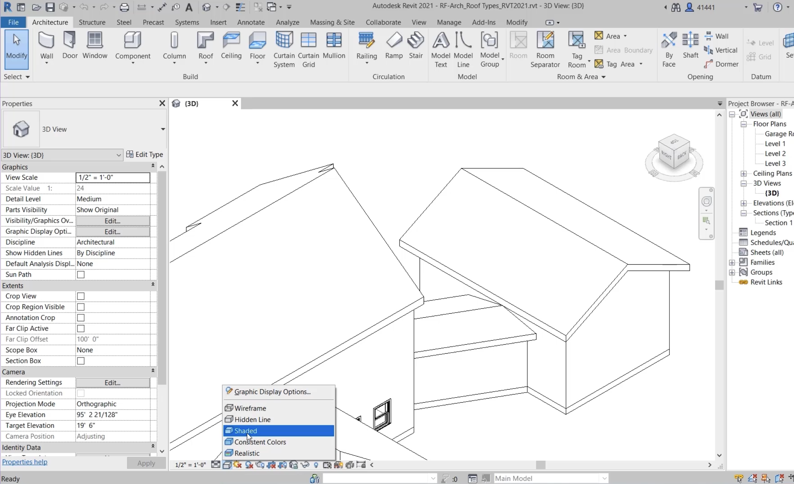794x484 pixels.
Task: Switch to the Structure ribbon tab
Action: [92, 22]
